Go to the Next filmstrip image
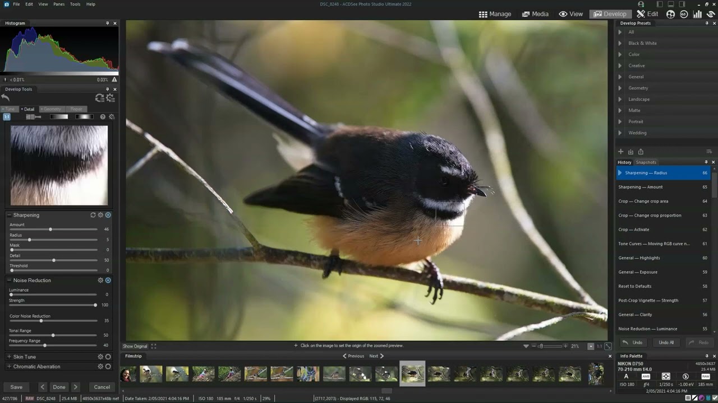Image resolution: width=718 pixels, height=403 pixels. (x=376, y=356)
